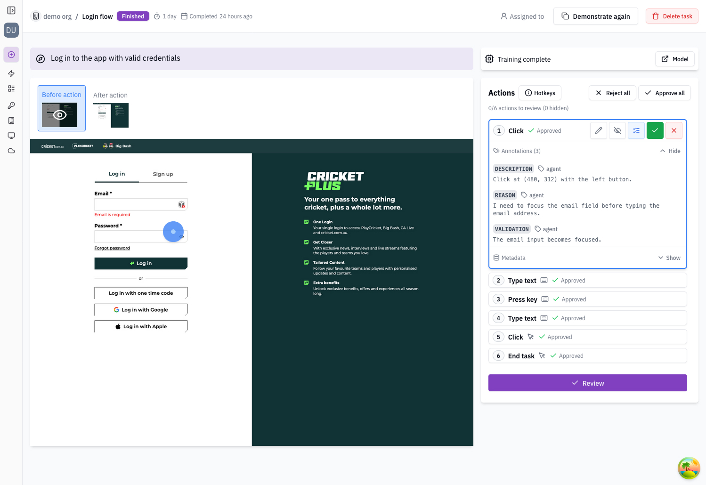This screenshot has width=706, height=485.
Task: Edit action 1 with the pencil icon
Action: (x=599, y=130)
